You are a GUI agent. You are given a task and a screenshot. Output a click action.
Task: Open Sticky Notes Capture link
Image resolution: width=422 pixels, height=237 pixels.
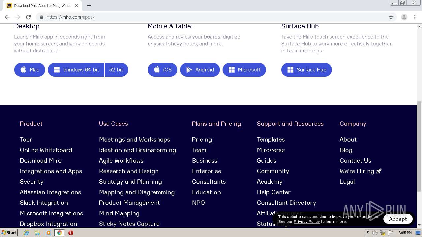tap(129, 224)
